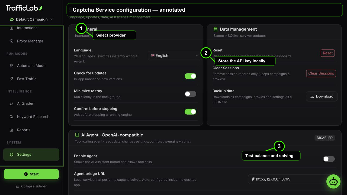Click the SYSTEM section heading

click(14, 142)
